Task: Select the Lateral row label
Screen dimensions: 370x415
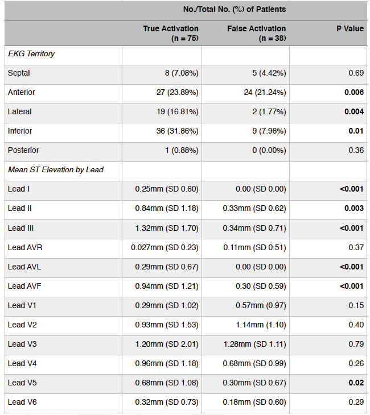Action: tap(20, 112)
